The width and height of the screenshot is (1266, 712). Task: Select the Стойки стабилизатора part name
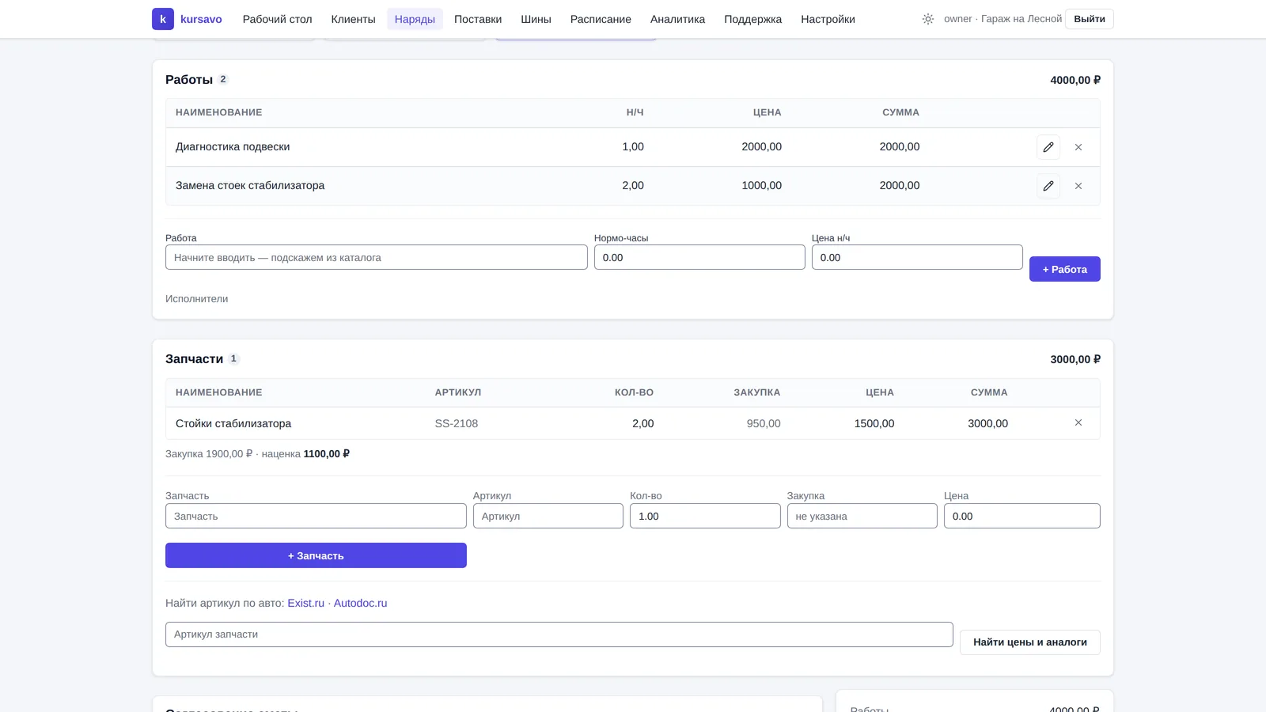tap(233, 423)
